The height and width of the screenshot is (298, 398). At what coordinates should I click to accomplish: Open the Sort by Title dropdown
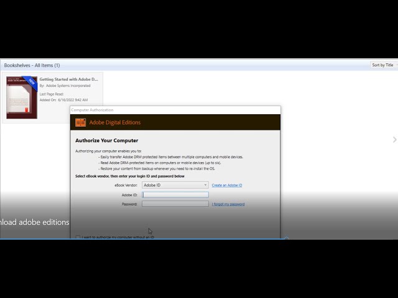[x=384, y=65]
